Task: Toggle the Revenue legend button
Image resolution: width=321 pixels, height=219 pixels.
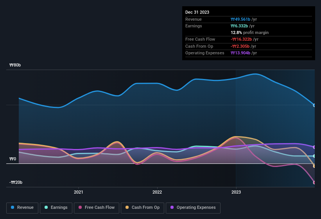Action: point(22,208)
